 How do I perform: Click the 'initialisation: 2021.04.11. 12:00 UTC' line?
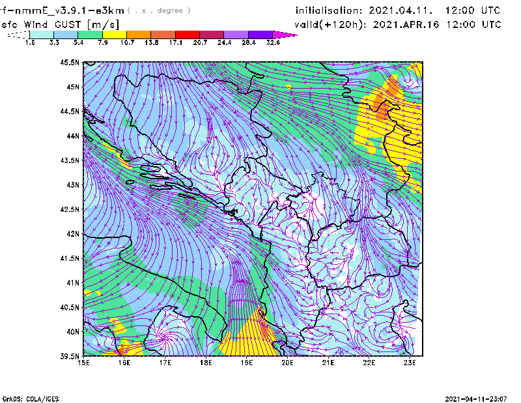[x=398, y=10]
